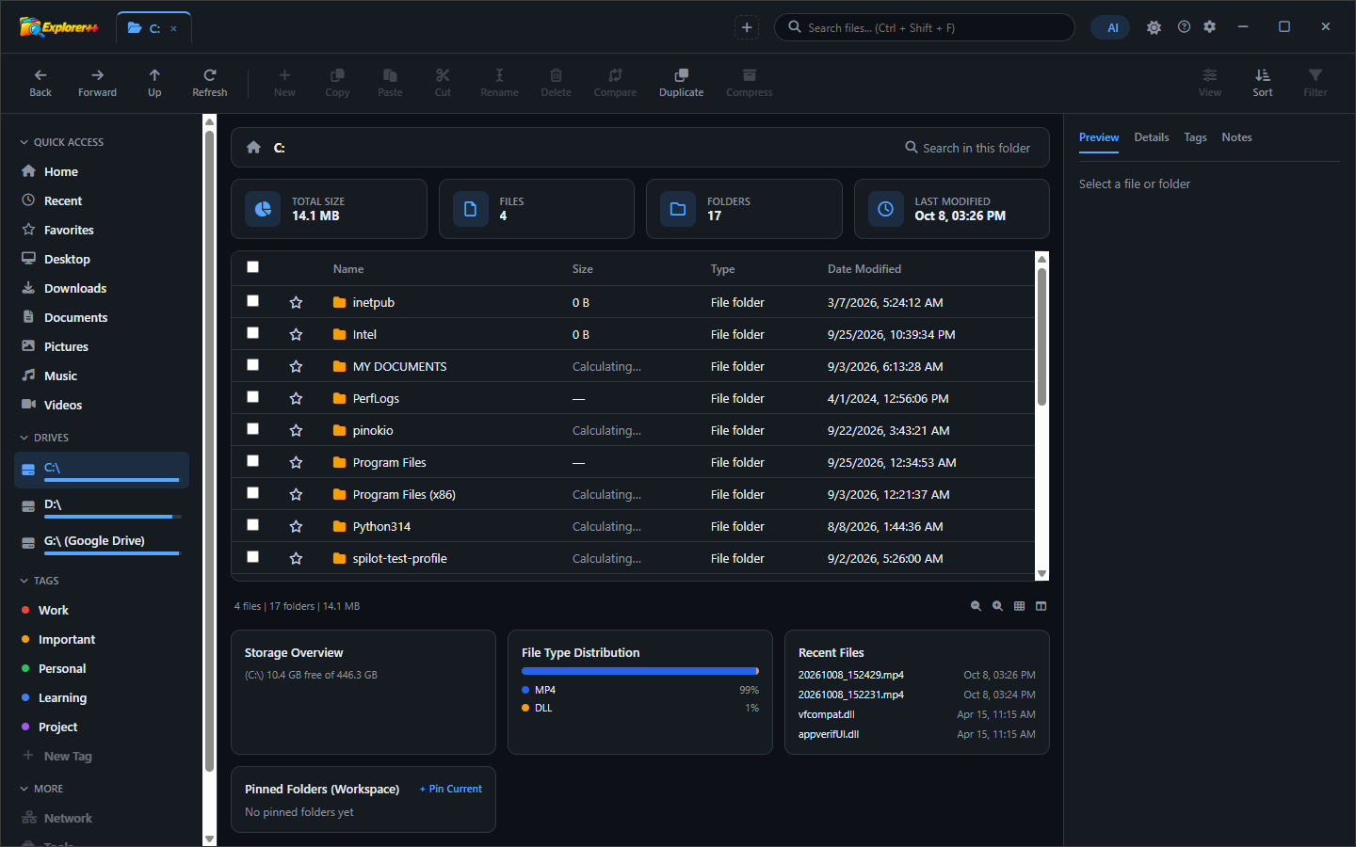
Task: Open the new tab plus button
Action: point(747,27)
